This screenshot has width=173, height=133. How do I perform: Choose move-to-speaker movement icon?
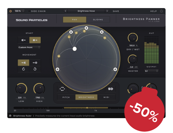[23, 63]
